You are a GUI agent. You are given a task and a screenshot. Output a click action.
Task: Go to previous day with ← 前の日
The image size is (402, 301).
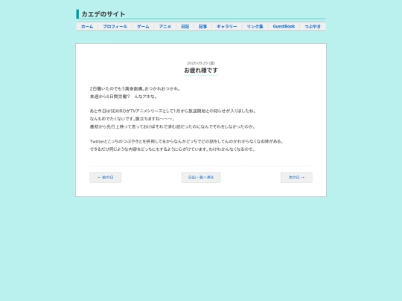(x=106, y=178)
